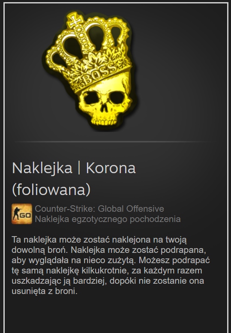This screenshot has width=231, height=333.
Task: Select the Naklejka egzotycznego pochodzenia rarity text
Action: (x=108, y=219)
